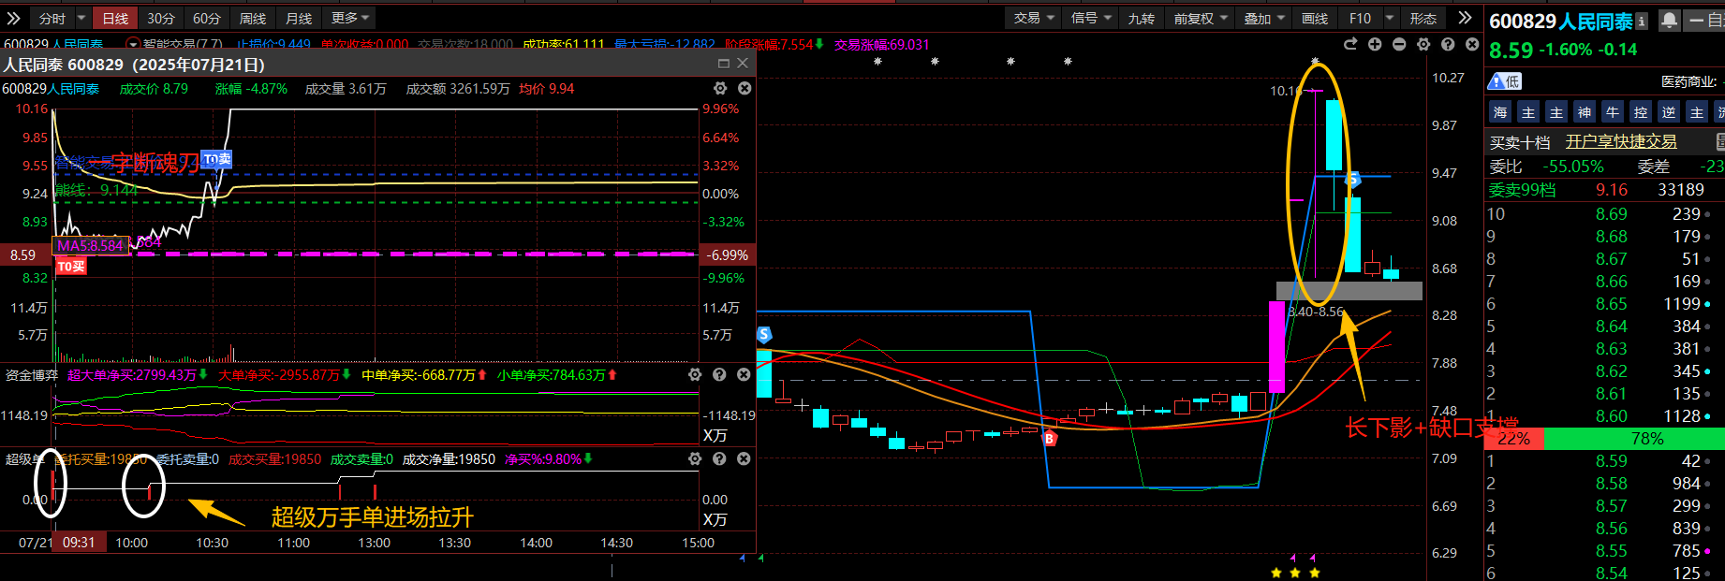
Task: Switch to the 分时 intraday view
Action: coord(52,19)
